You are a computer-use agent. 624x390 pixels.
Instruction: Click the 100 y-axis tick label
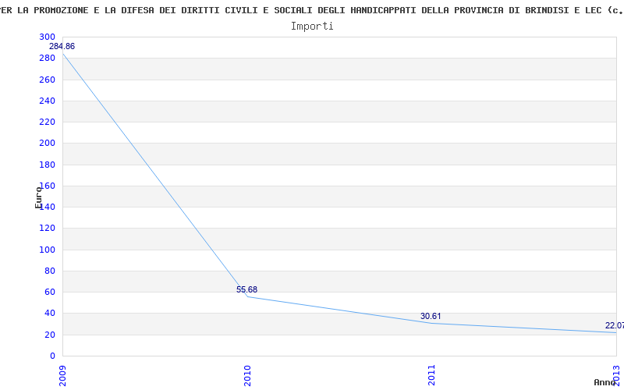[x=47, y=250]
